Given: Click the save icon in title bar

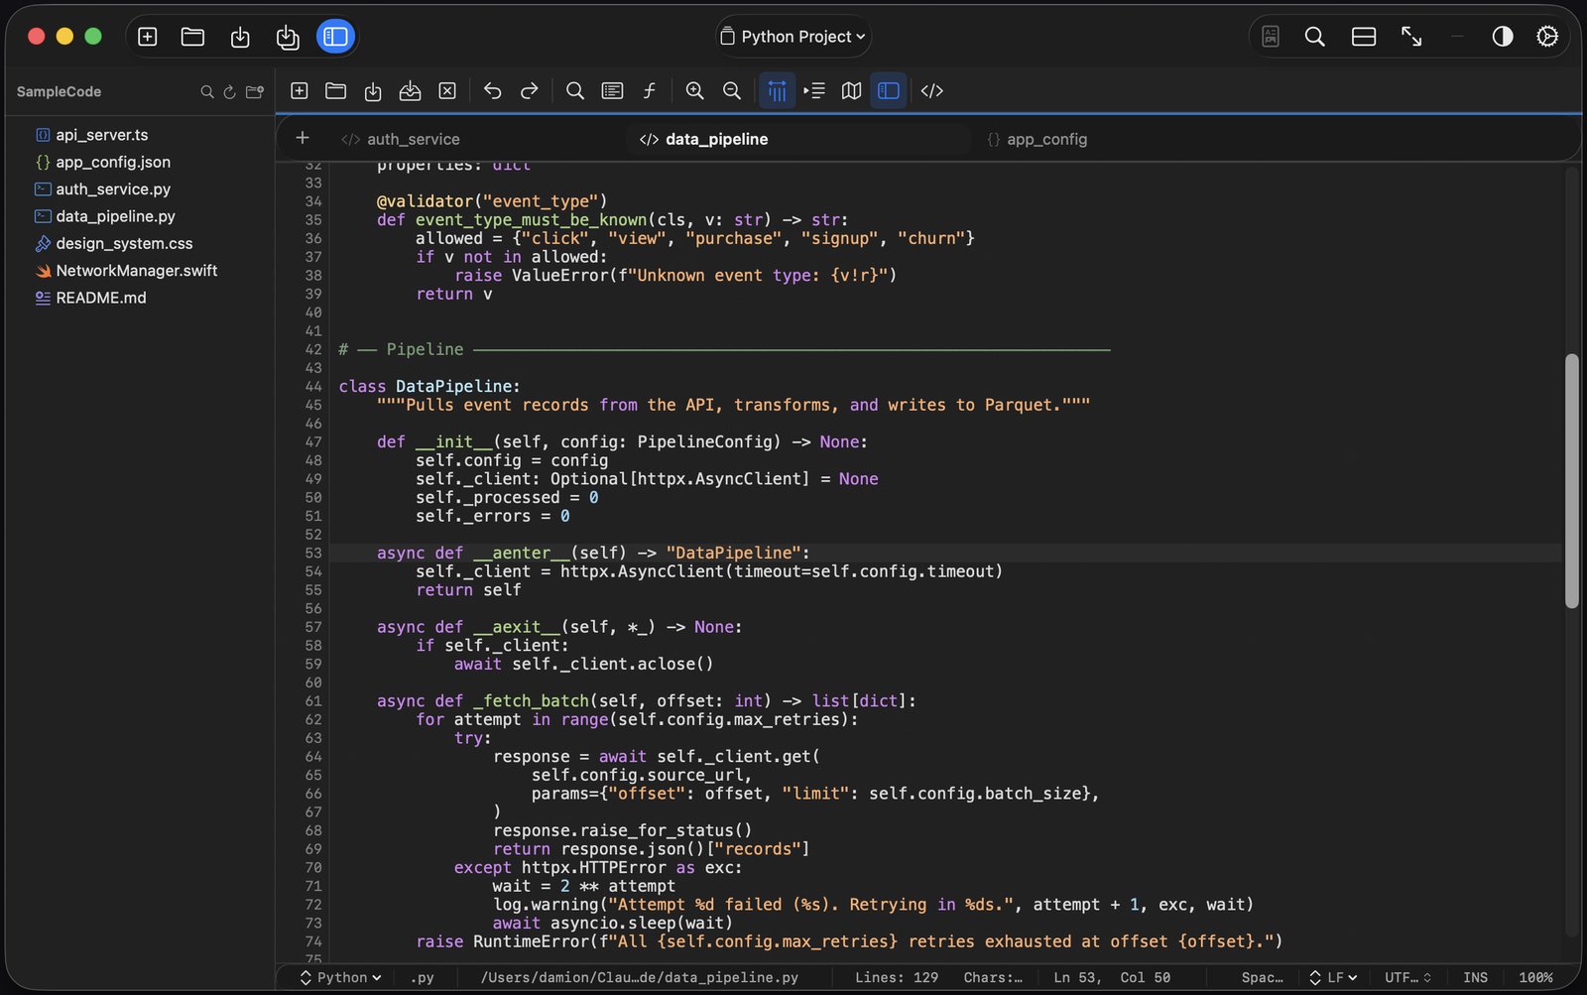Looking at the screenshot, I should pos(240,37).
